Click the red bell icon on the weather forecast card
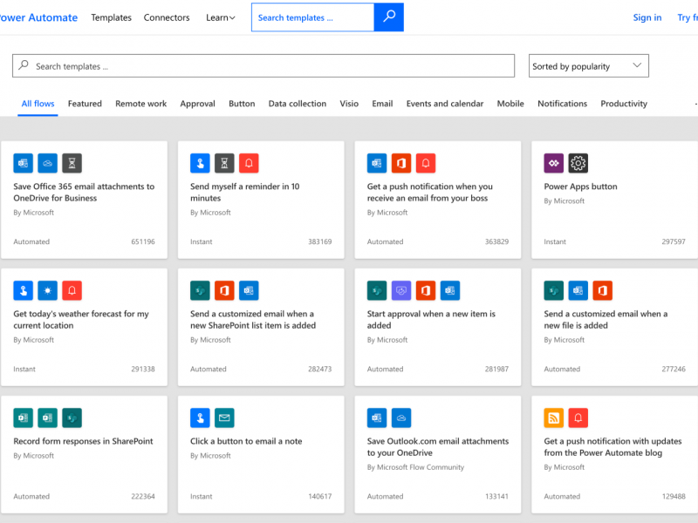Image resolution: width=698 pixels, height=523 pixels. click(72, 290)
